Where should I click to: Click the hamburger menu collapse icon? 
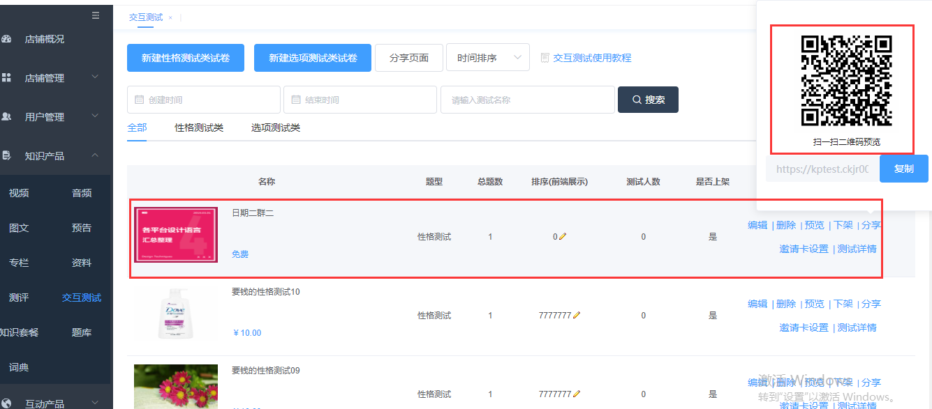click(96, 15)
